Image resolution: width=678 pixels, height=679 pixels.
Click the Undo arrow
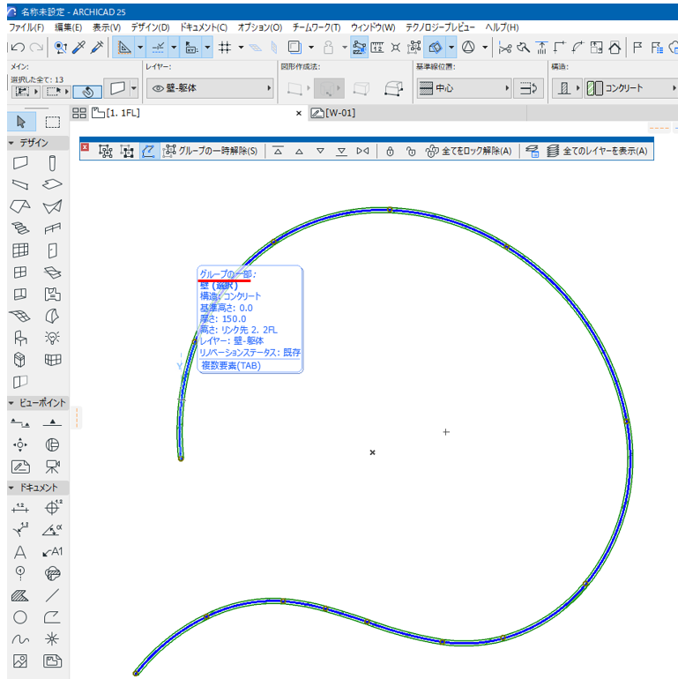[x=19, y=48]
